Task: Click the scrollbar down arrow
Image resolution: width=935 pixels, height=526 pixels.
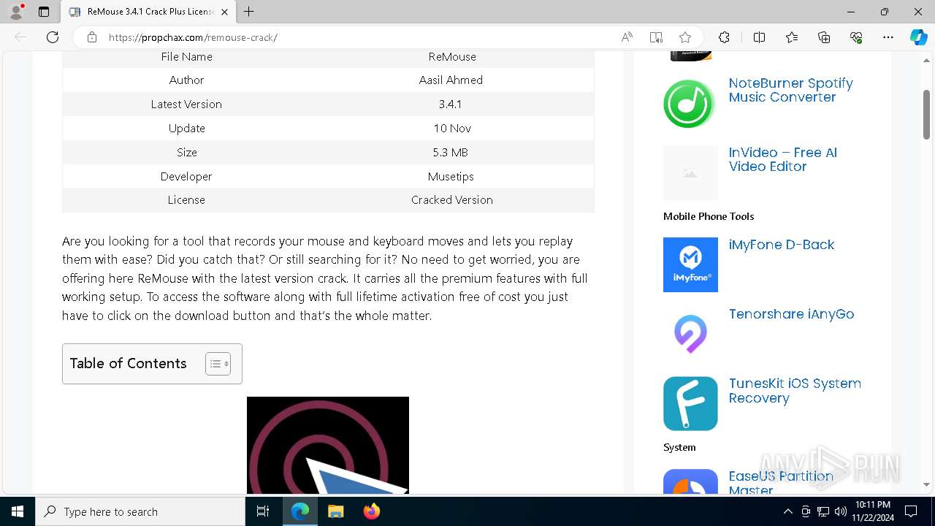Action: [x=926, y=484]
